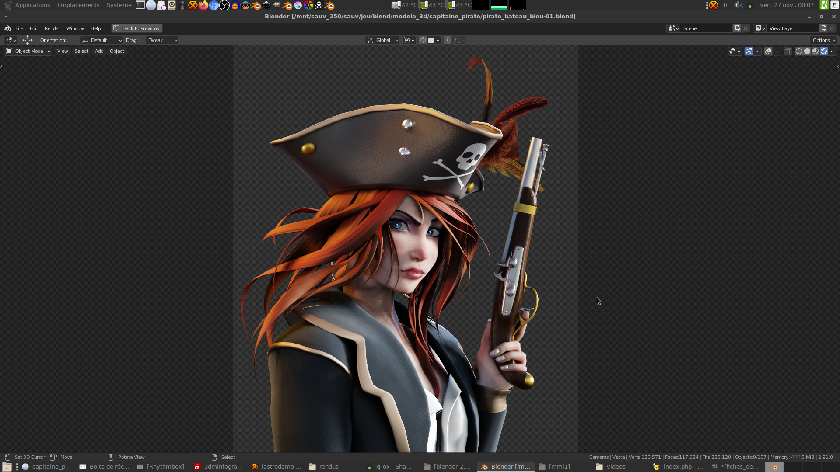The width and height of the screenshot is (840, 472).
Task: Open object type visibility eye dropdown
Action: click(735, 51)
